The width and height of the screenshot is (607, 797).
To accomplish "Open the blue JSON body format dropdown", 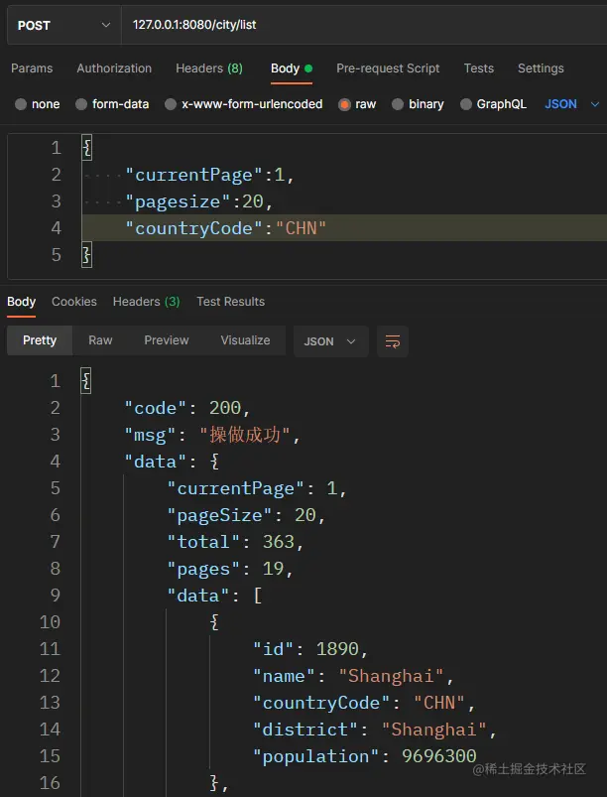I will pyautogui.click(x=572, y=104).
